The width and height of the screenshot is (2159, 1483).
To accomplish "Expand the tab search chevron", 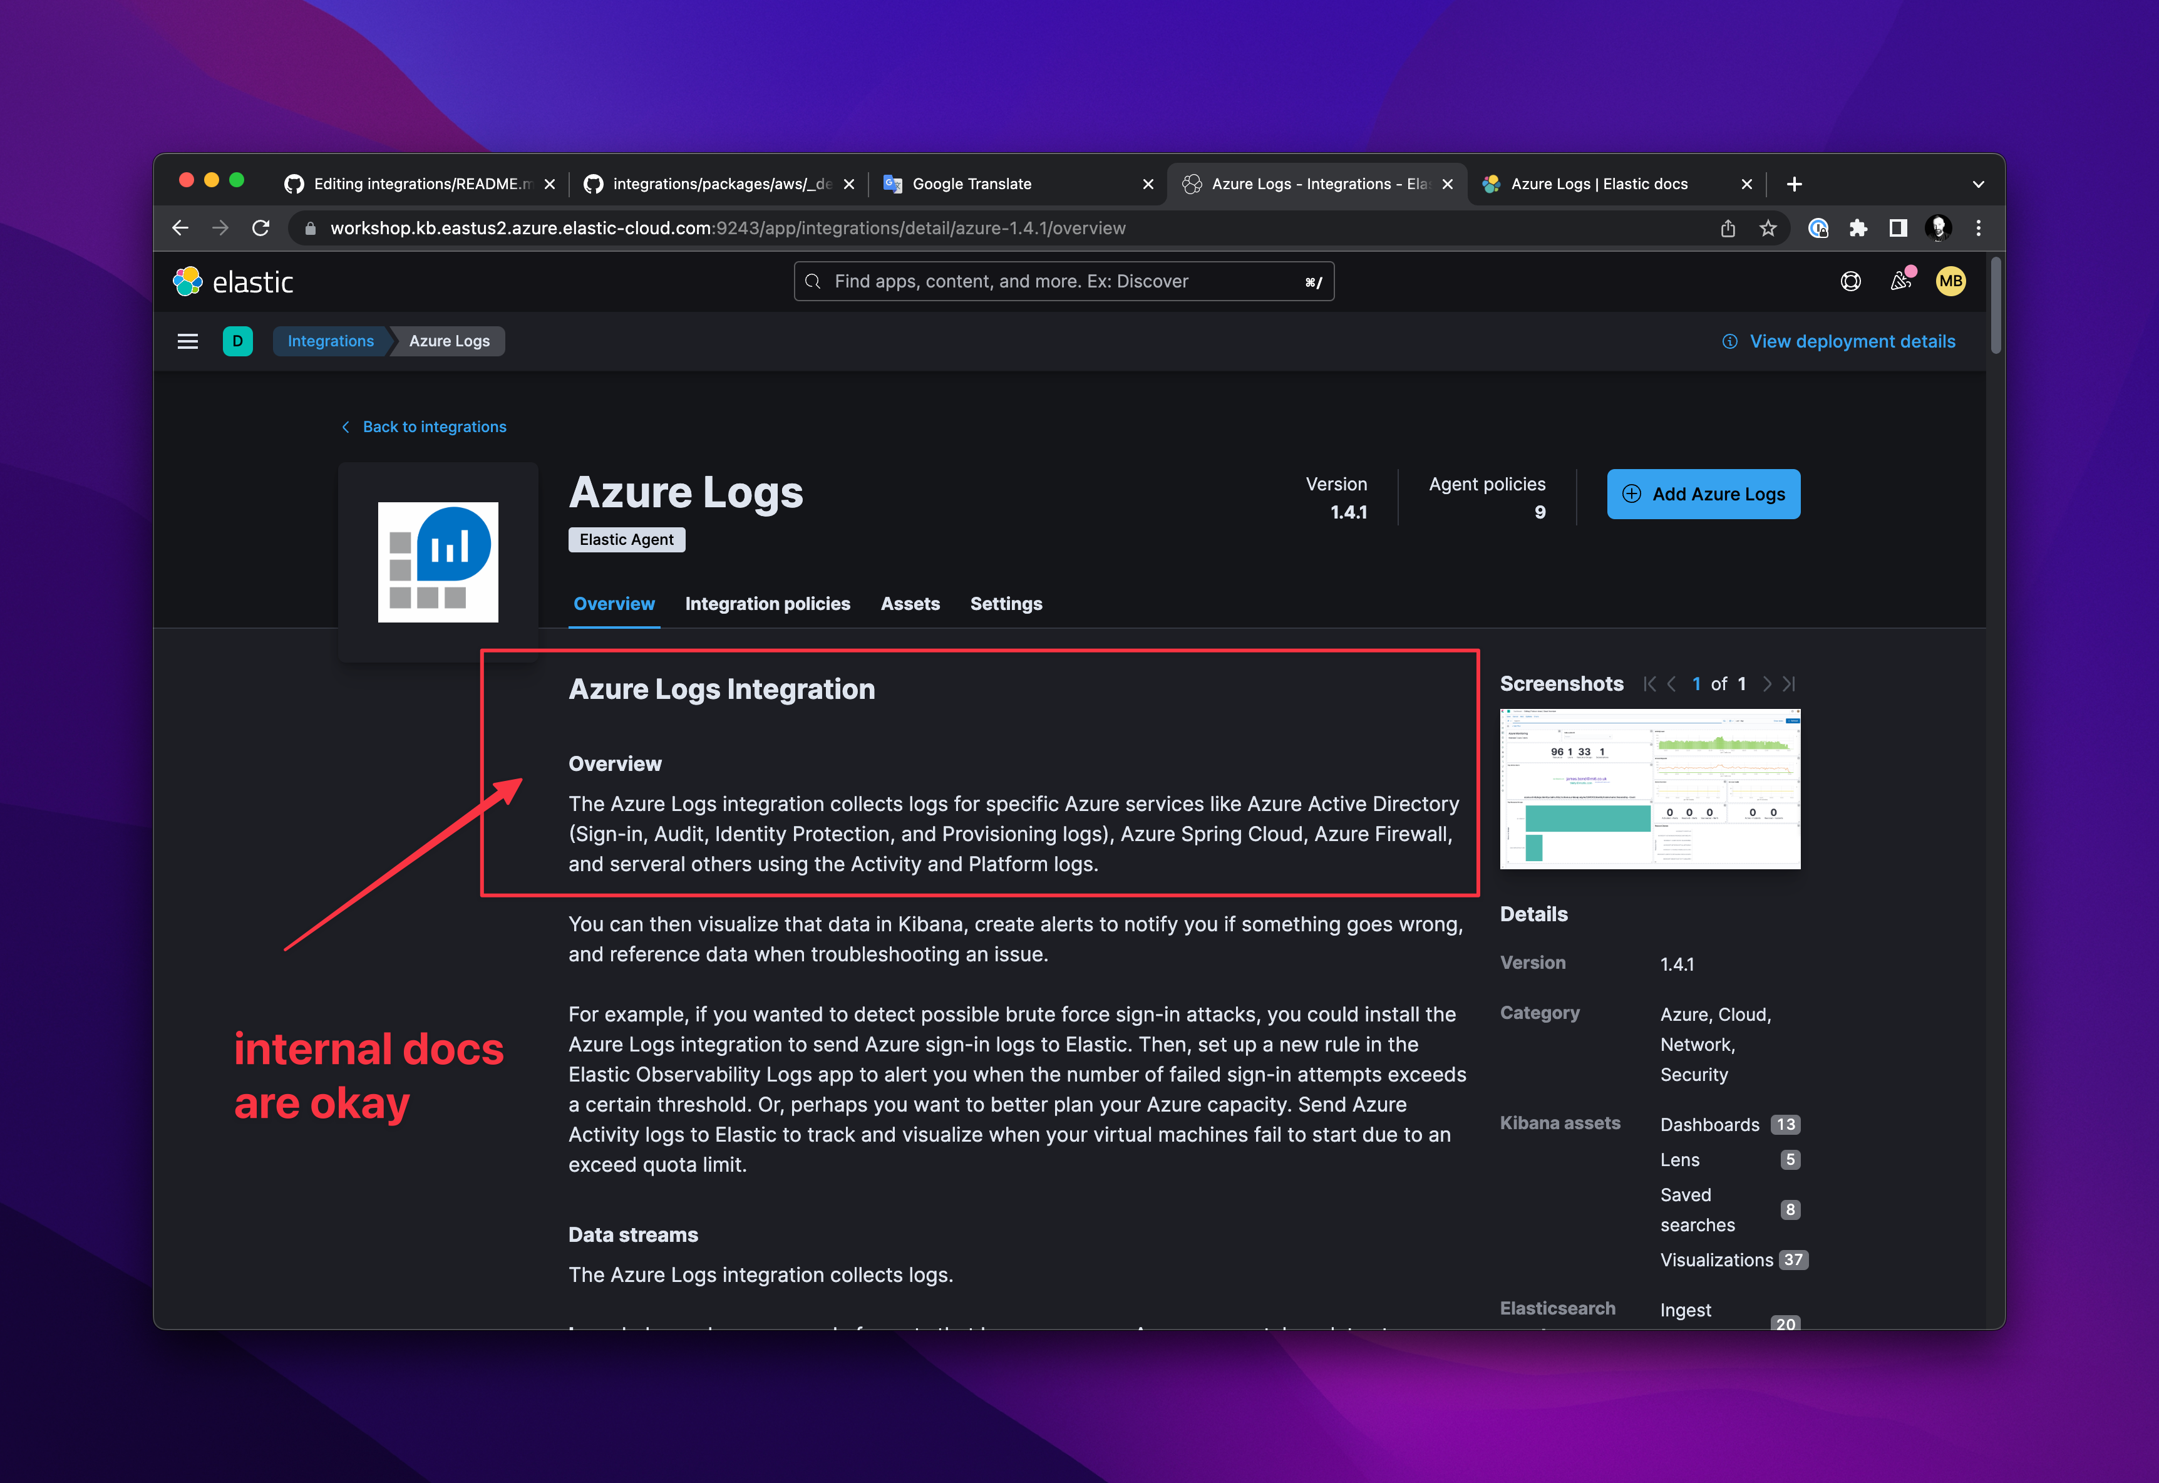I will (1978, 184).
